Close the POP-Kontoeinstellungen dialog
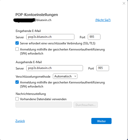This screenshot has height=140, width=128. 124,3
